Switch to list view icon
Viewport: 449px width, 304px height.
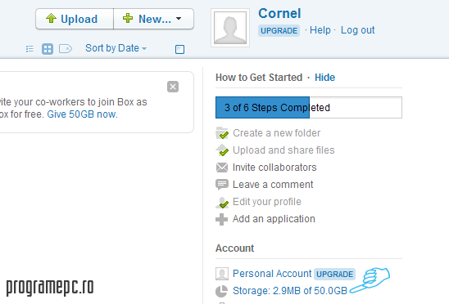pyautogui.click(x=29, y=49)
